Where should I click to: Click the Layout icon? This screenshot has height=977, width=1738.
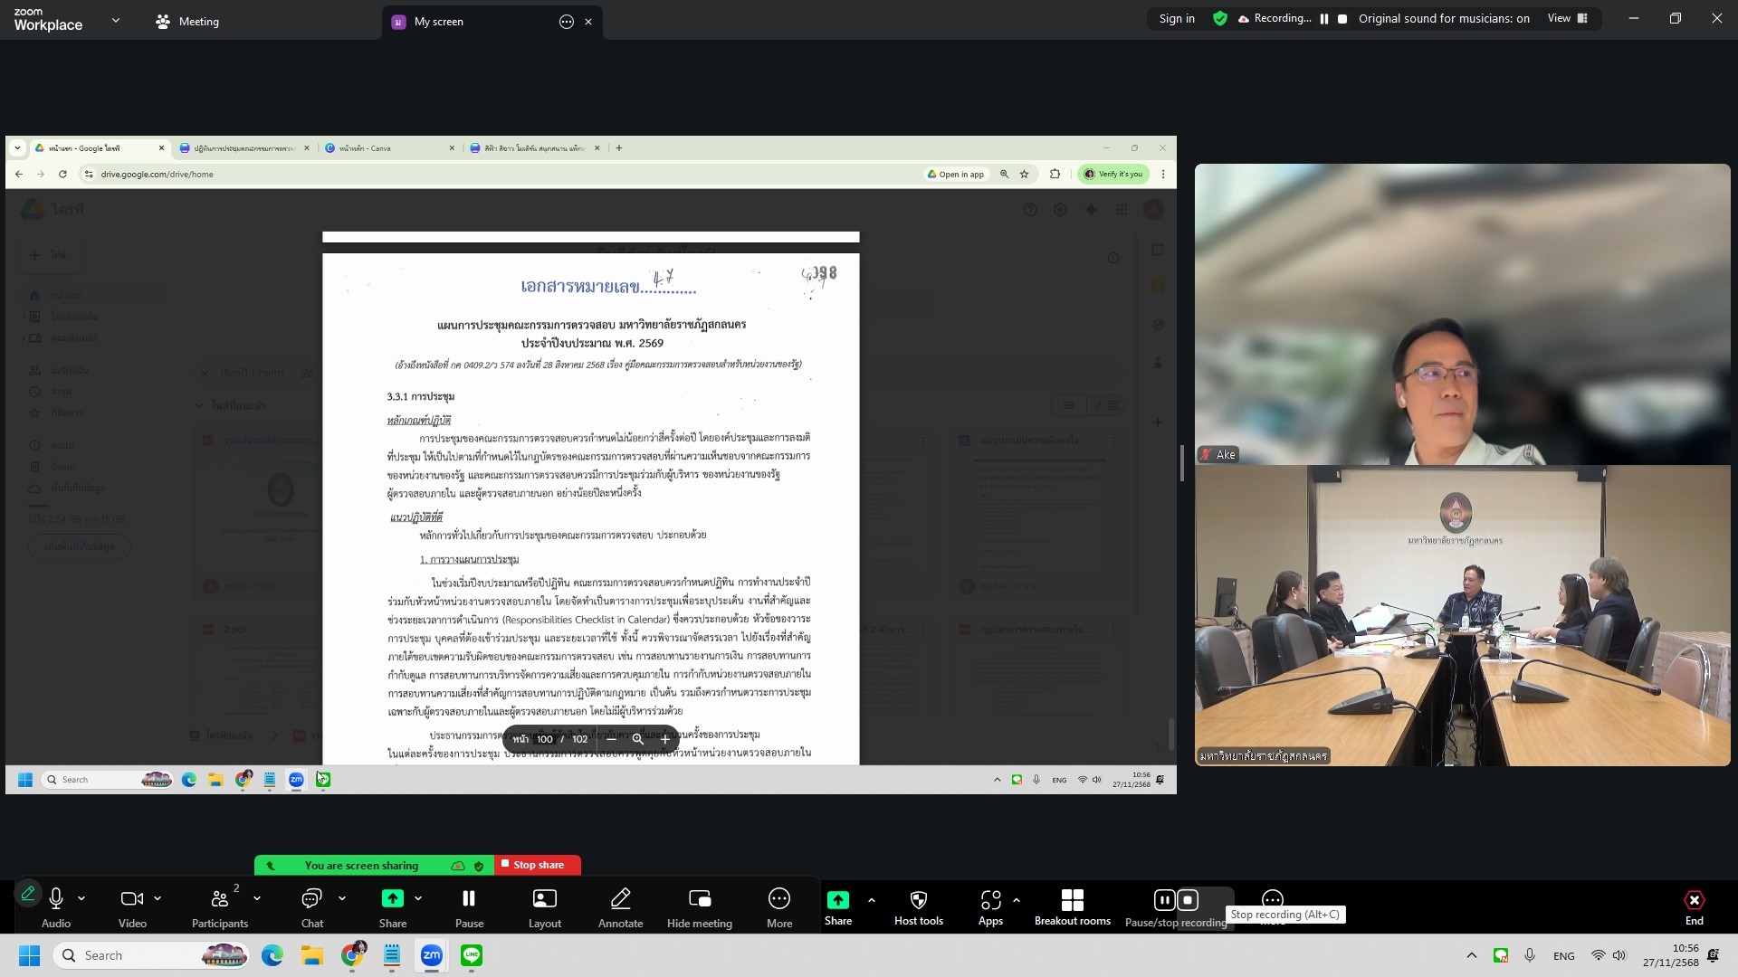[x=544, y=899]
